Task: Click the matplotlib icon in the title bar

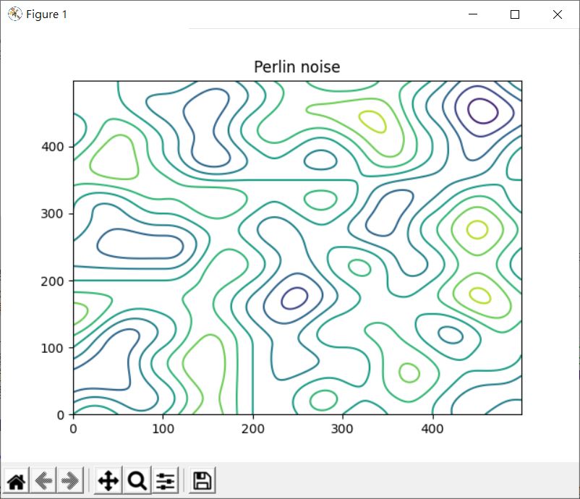Action: point(14,14)
